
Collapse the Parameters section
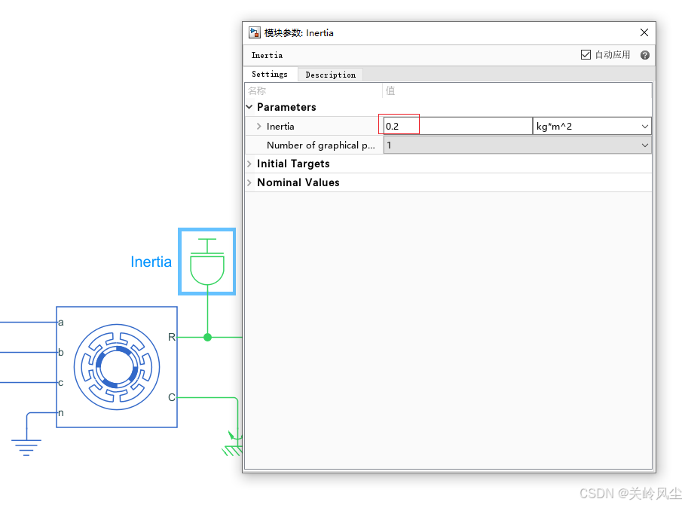coord(249,107)
